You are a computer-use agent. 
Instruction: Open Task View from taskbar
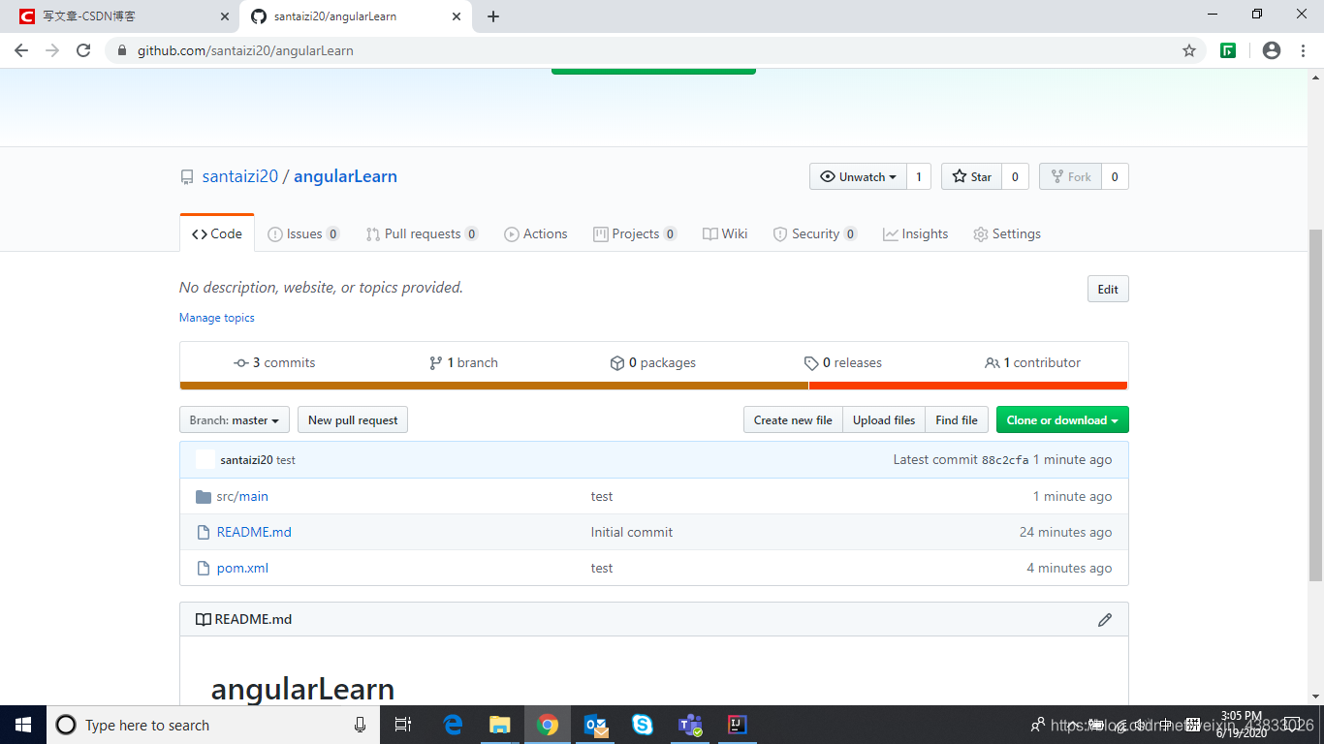pos(403,725)
